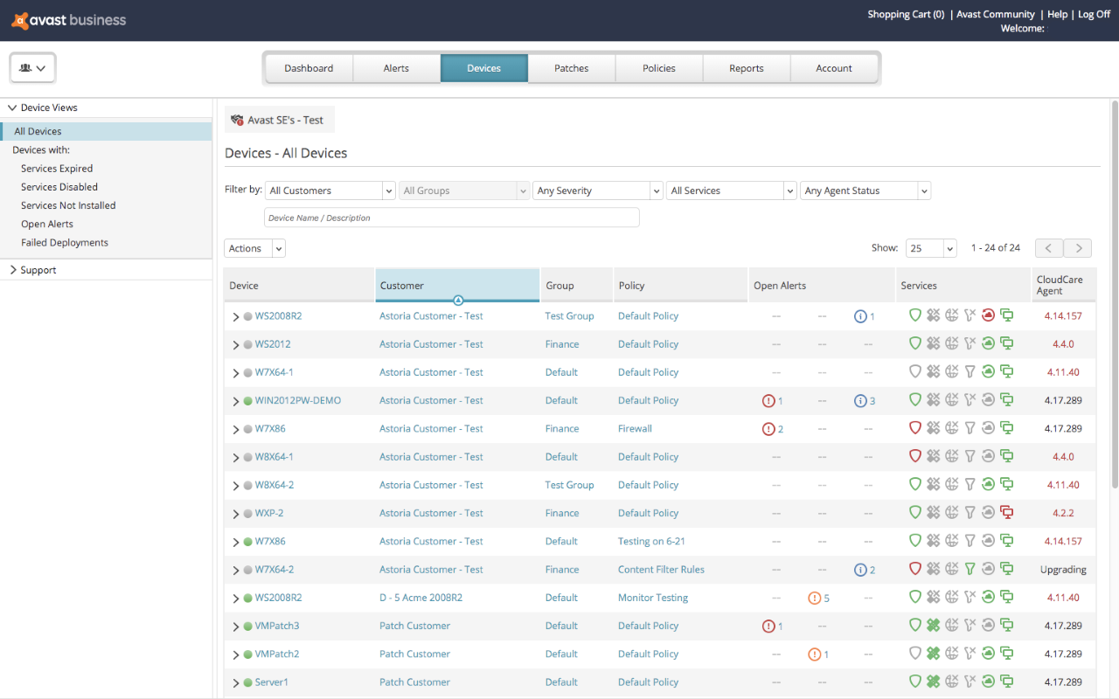Select Services Not Installed view
The image size is (1119, 699).
68,205
